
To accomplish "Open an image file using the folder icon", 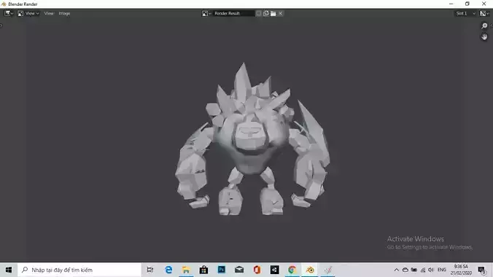I will point(273,13).
